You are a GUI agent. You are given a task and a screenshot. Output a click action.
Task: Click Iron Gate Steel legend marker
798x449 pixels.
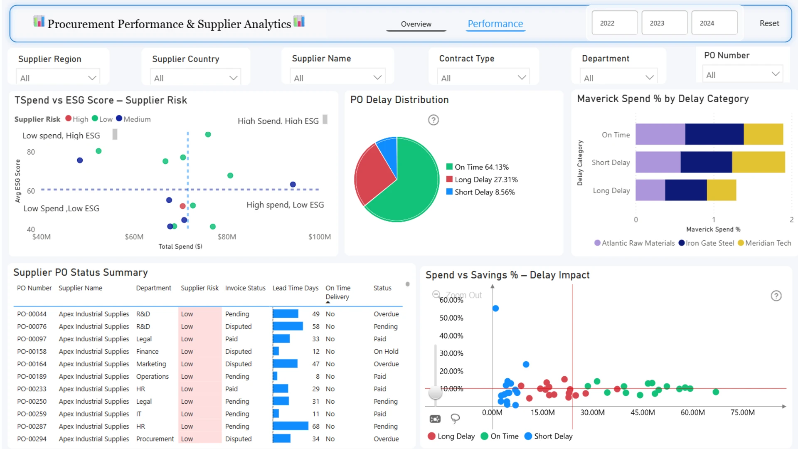point(682,243)
